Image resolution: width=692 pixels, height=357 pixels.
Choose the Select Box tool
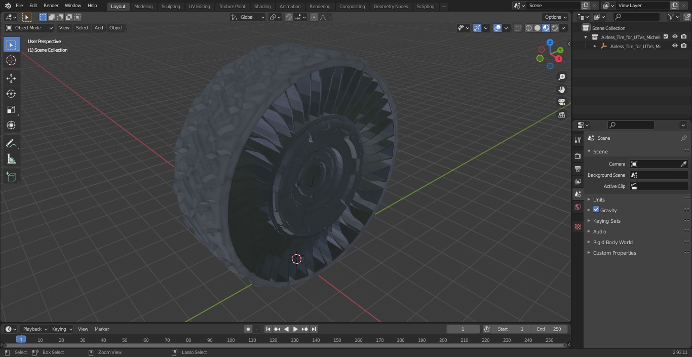[x=11, y=45]
